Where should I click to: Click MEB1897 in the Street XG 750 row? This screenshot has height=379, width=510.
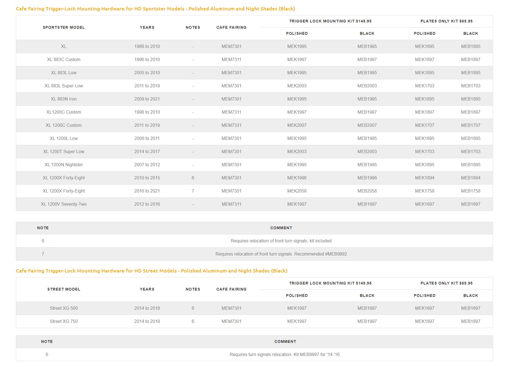point(471,321)
